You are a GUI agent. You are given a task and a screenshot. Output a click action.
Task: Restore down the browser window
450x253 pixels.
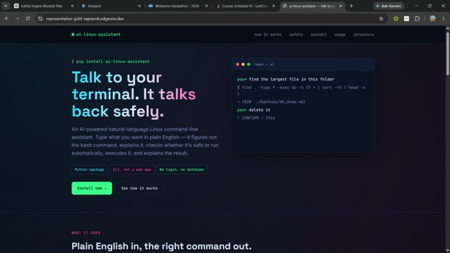(430, 6)
